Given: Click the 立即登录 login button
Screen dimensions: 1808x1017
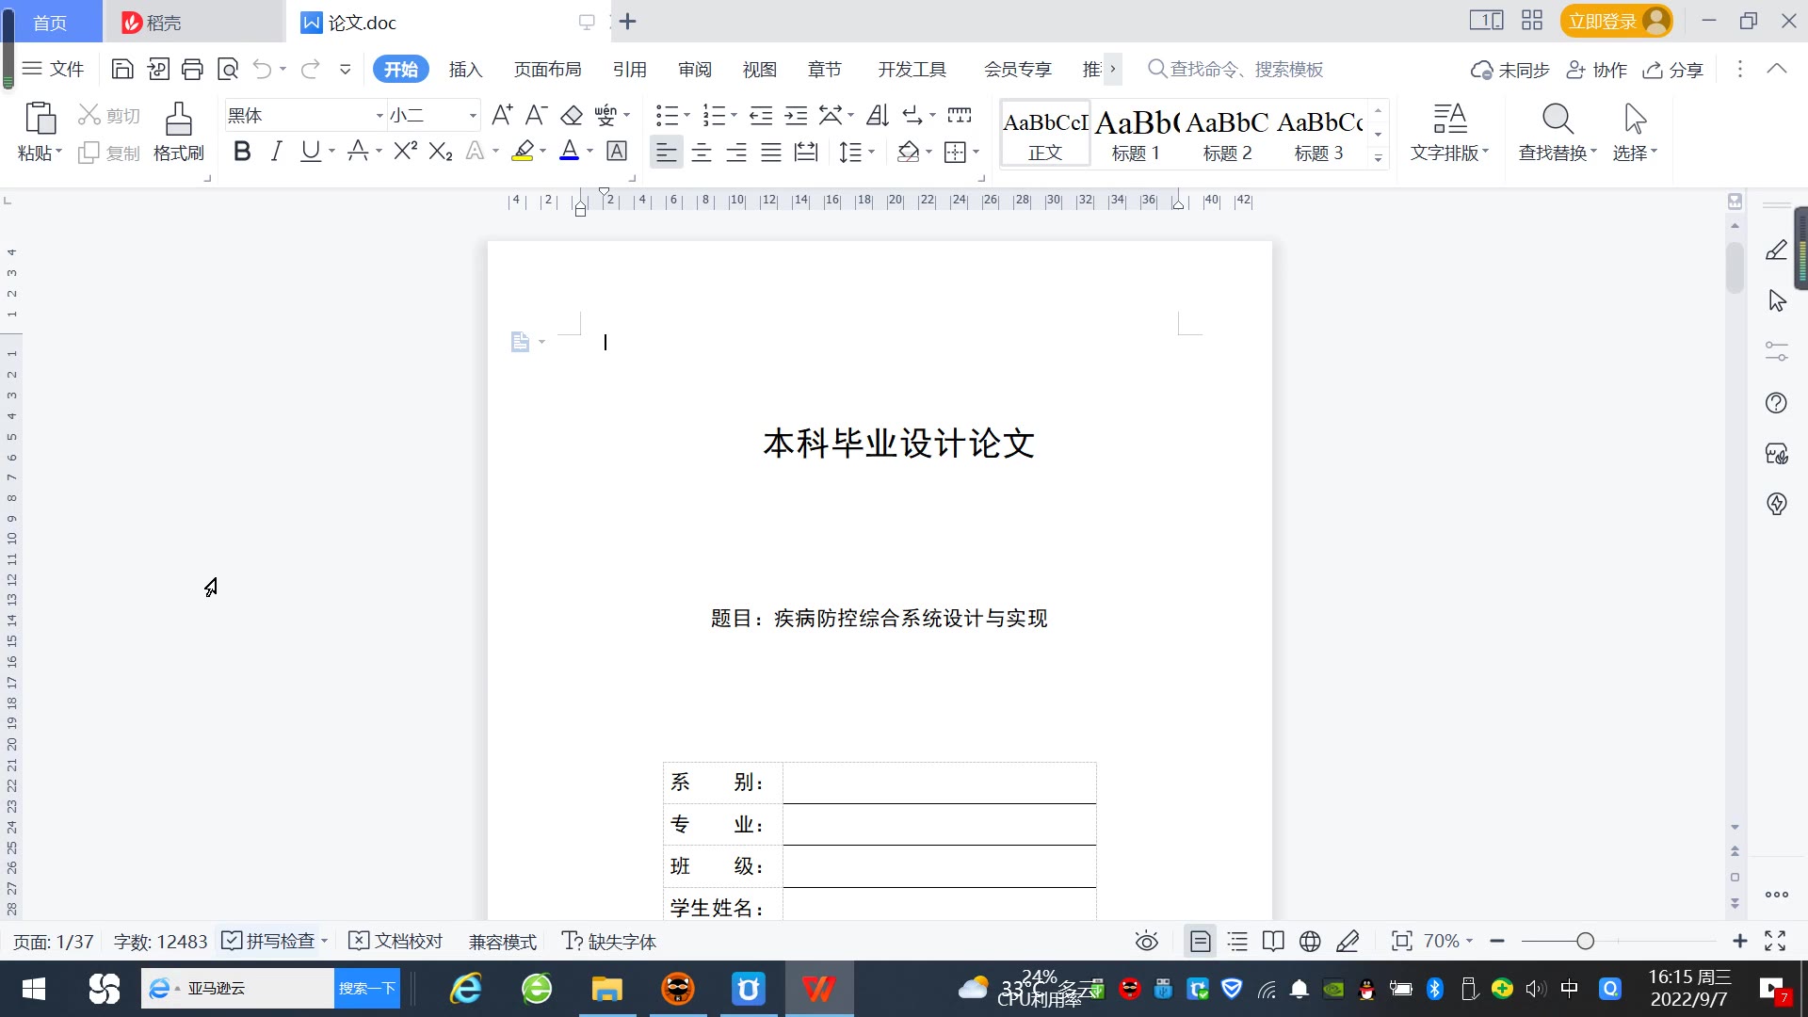Looking at the screenshot, I should pyautogui.click(x=1603, y=21).
